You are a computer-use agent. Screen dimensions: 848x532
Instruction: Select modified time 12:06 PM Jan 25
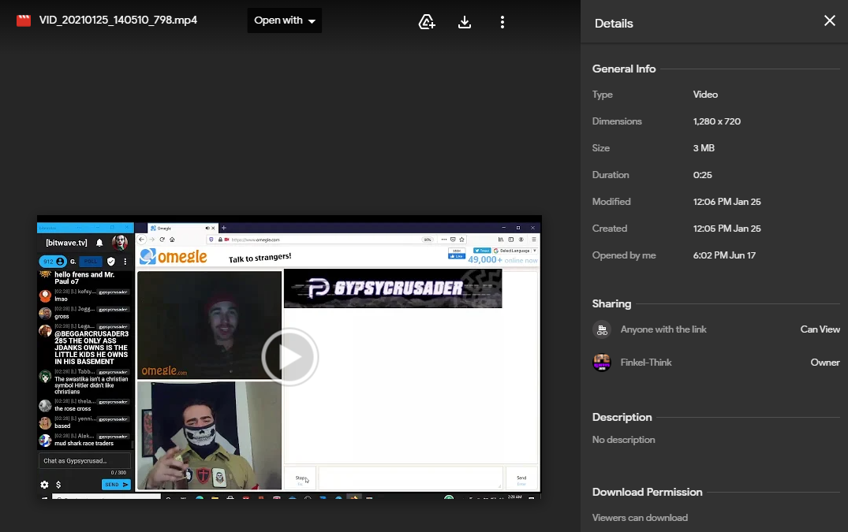[727, 202]
